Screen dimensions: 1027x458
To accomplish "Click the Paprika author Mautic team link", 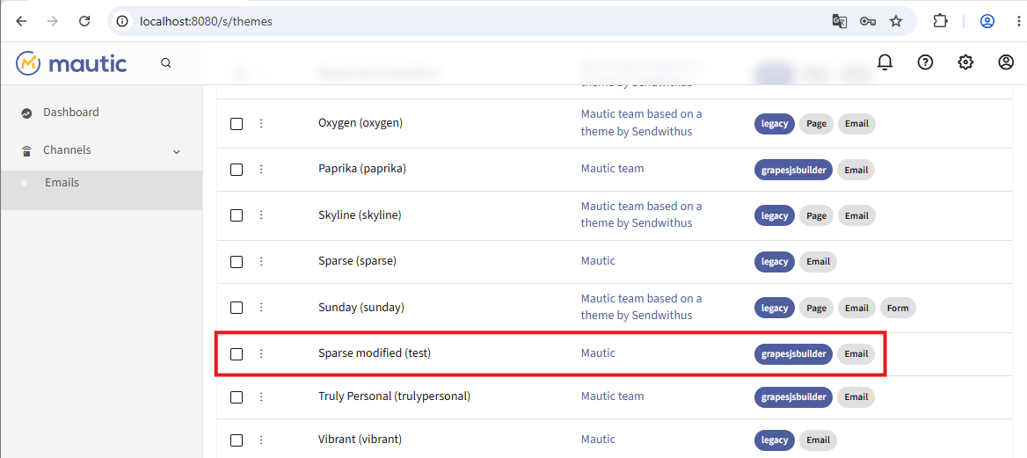I will coord(612,169).
